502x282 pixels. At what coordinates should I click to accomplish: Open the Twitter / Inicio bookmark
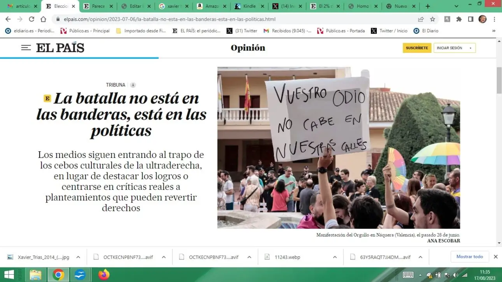389,31
